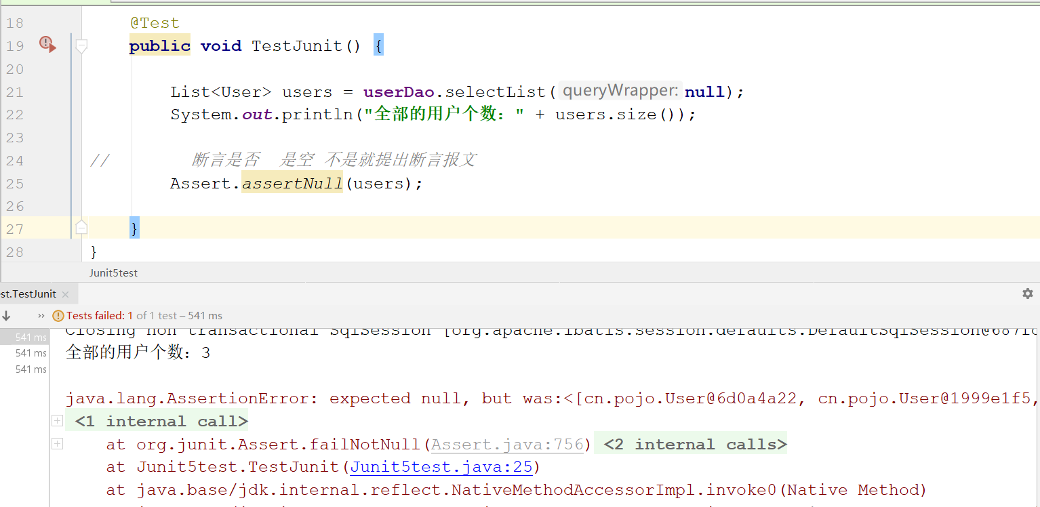The width and height of the screenshot is (1040, 507).
Task: Click the closing brace on line 28
Action: click(94, 252)
